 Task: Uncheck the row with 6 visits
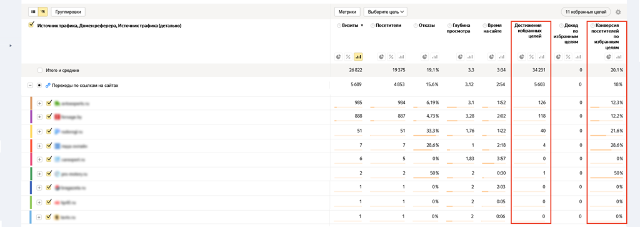click(x=49, y=159)
